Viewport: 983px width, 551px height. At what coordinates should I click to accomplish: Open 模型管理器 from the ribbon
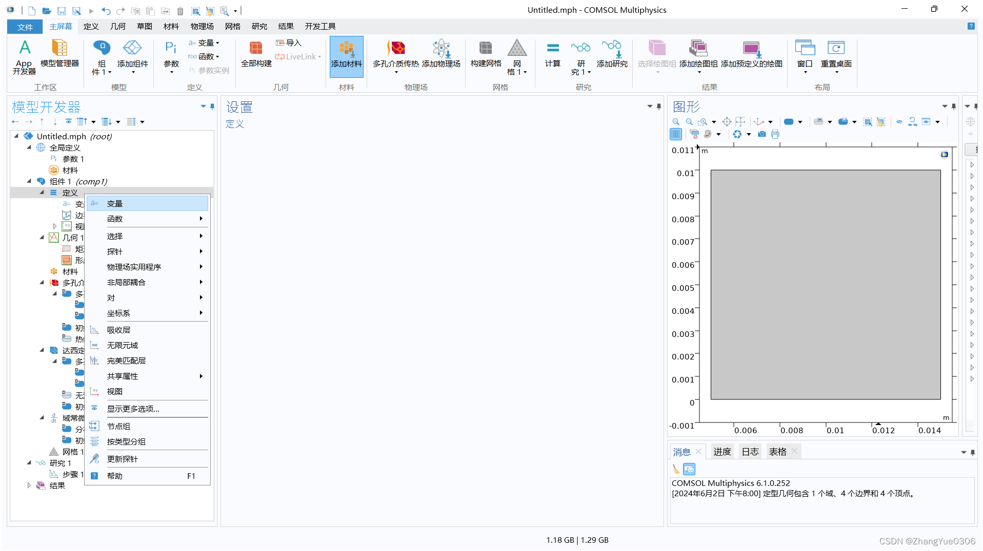pos(59,54)
